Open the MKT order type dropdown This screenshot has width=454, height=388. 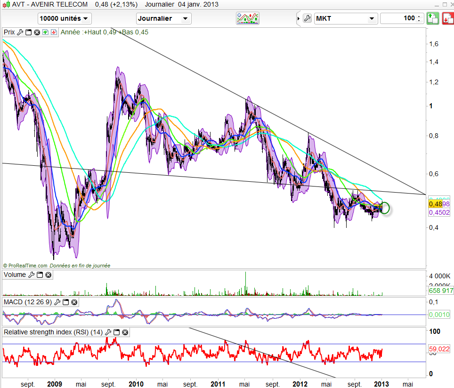[346, 18]
